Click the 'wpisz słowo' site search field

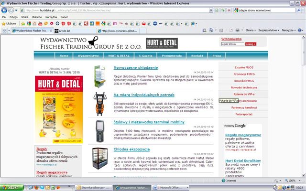[x=232, y=44]
